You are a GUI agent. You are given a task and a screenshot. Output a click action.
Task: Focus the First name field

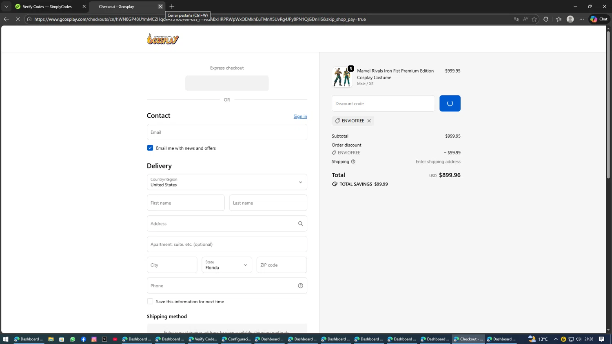[186, 203]
